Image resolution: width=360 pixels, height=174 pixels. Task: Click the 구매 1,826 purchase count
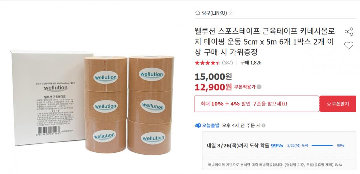point(251,63)
